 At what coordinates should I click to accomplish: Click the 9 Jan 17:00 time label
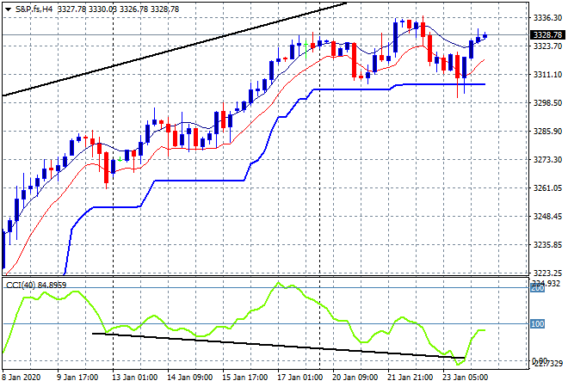tap(77, 378)
